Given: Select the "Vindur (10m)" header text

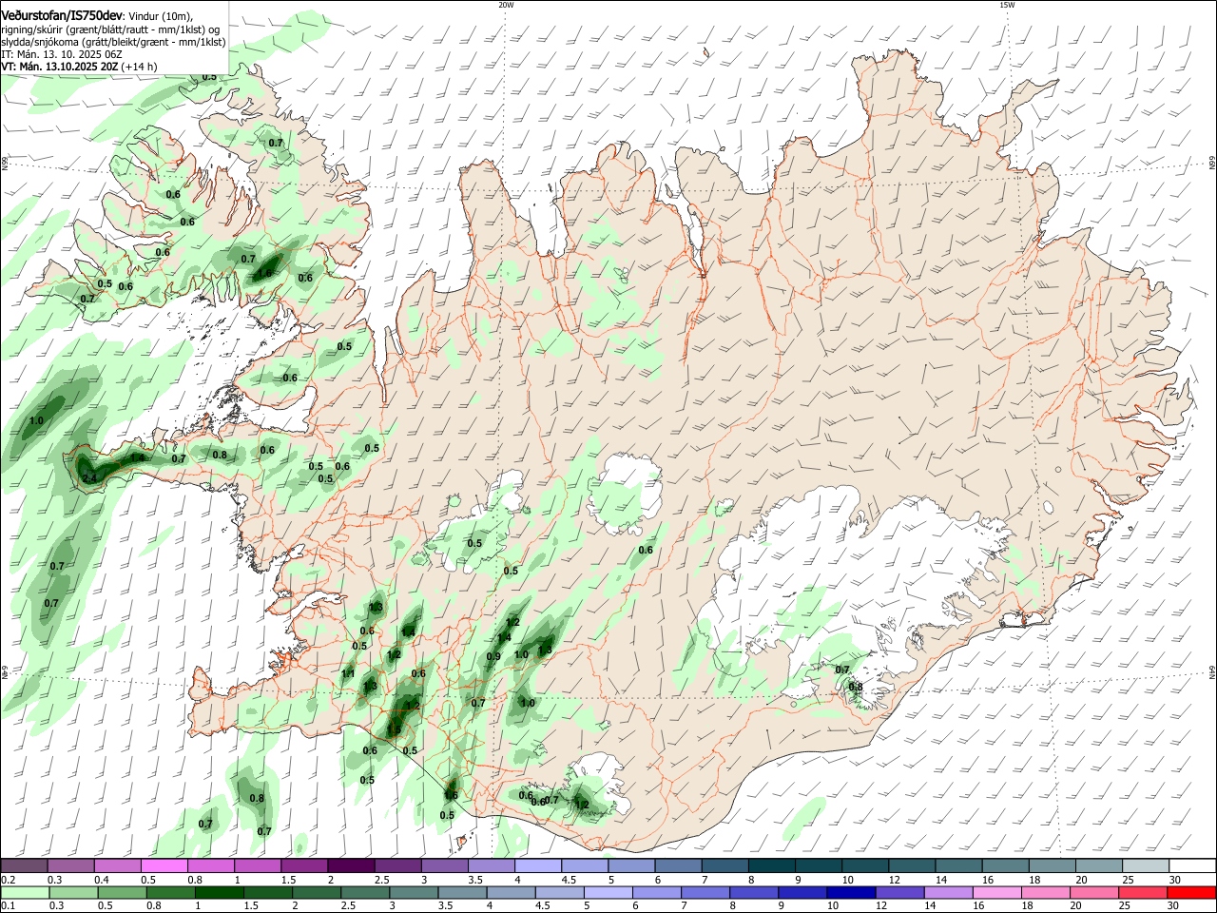Looking at the screenshot, I should tap(160, 17).
